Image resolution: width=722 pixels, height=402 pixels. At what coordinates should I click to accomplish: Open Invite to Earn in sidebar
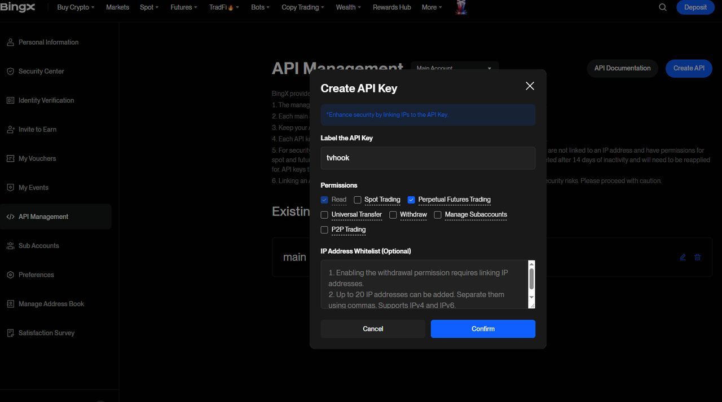coord(37,130)
